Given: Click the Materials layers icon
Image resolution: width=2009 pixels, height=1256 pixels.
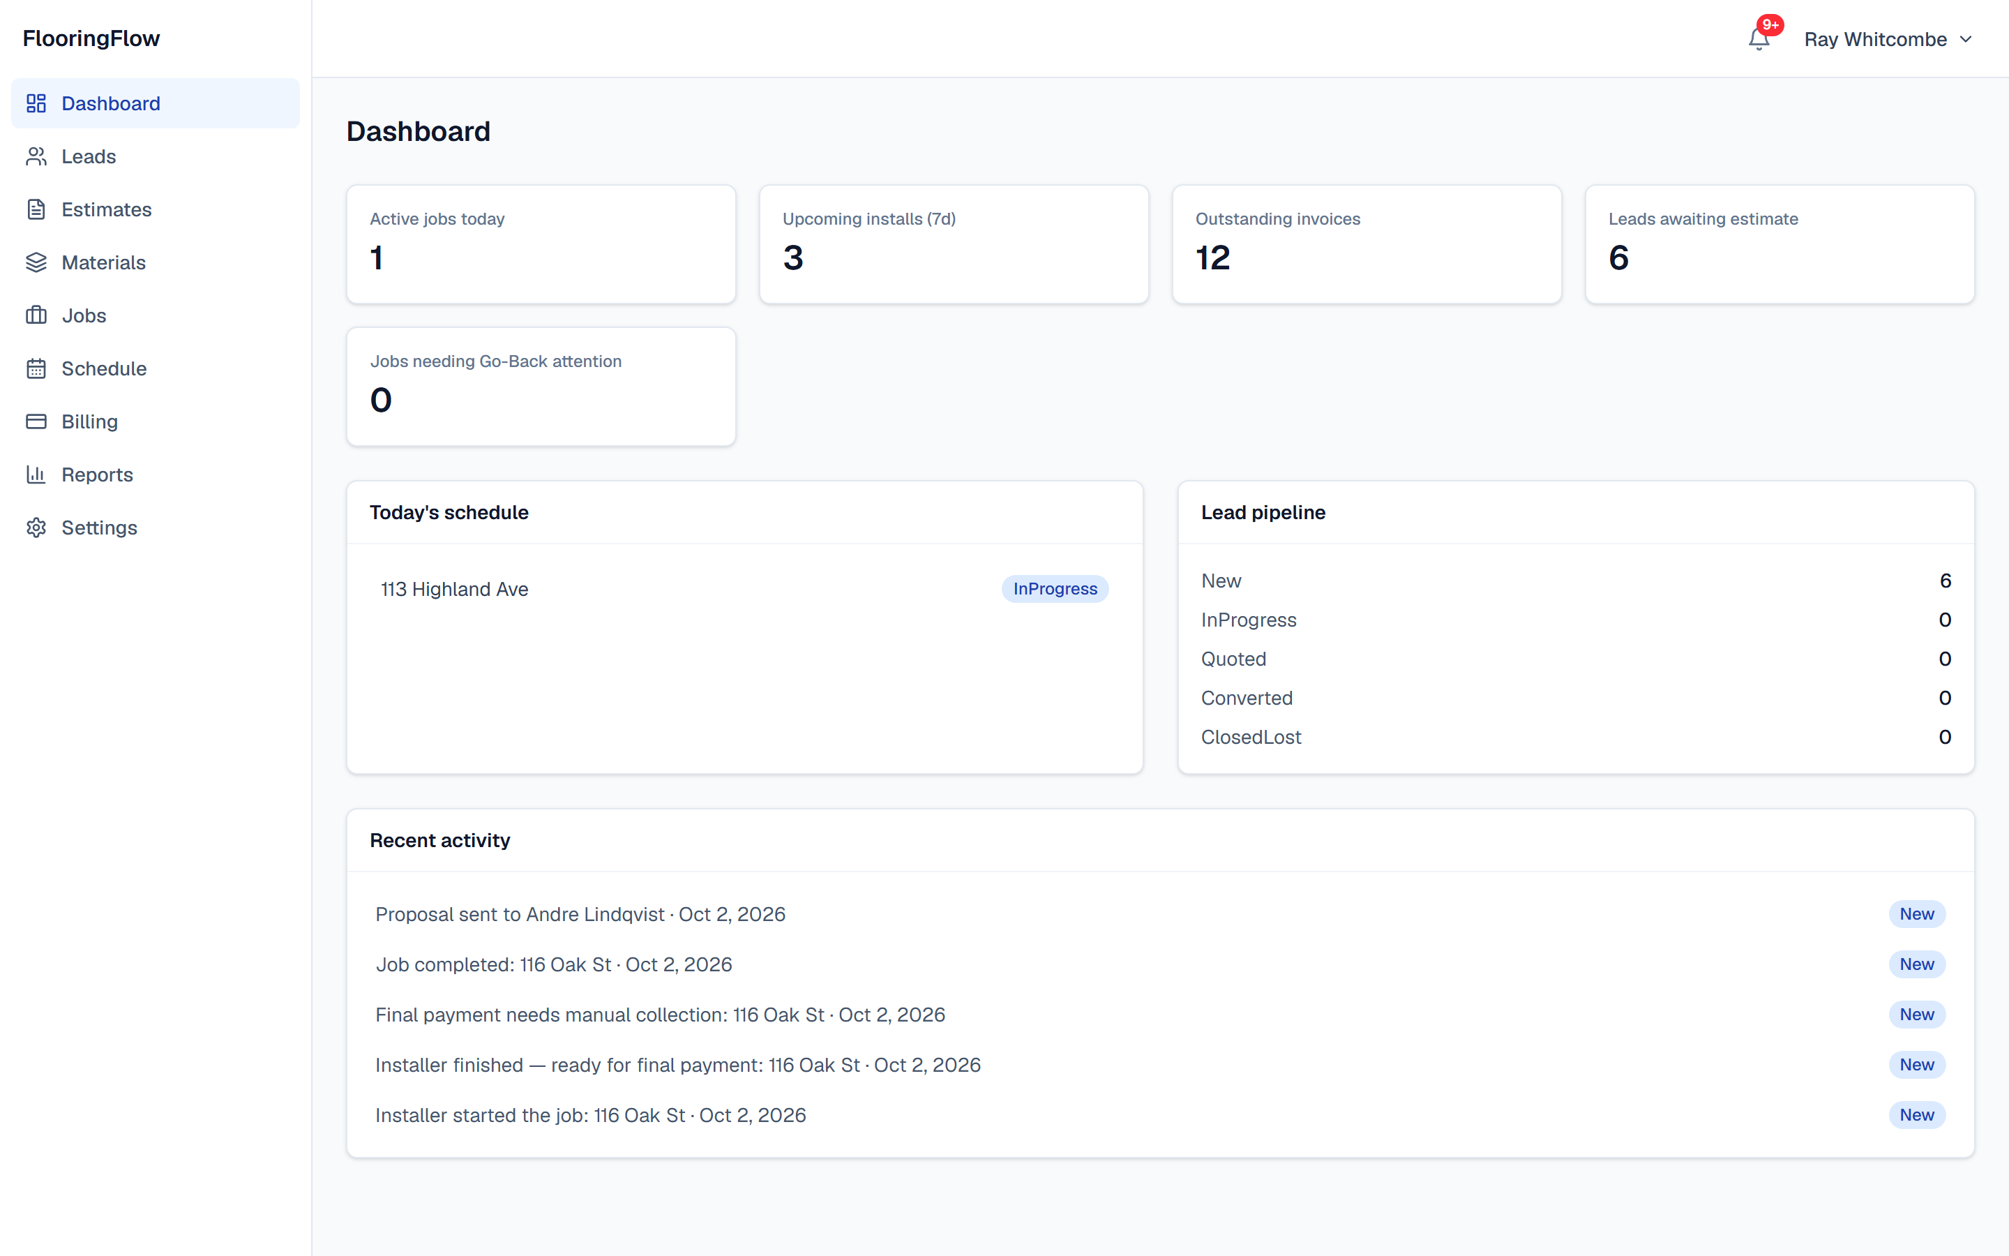Looking at the screenshot, I should [x=36, y=262].
